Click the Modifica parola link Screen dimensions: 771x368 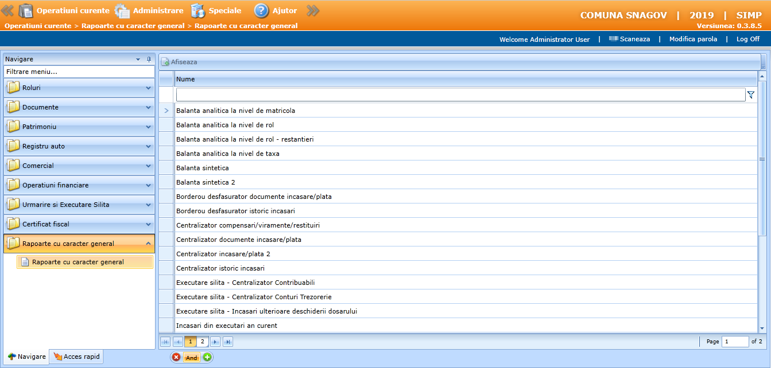pos(693,39)
